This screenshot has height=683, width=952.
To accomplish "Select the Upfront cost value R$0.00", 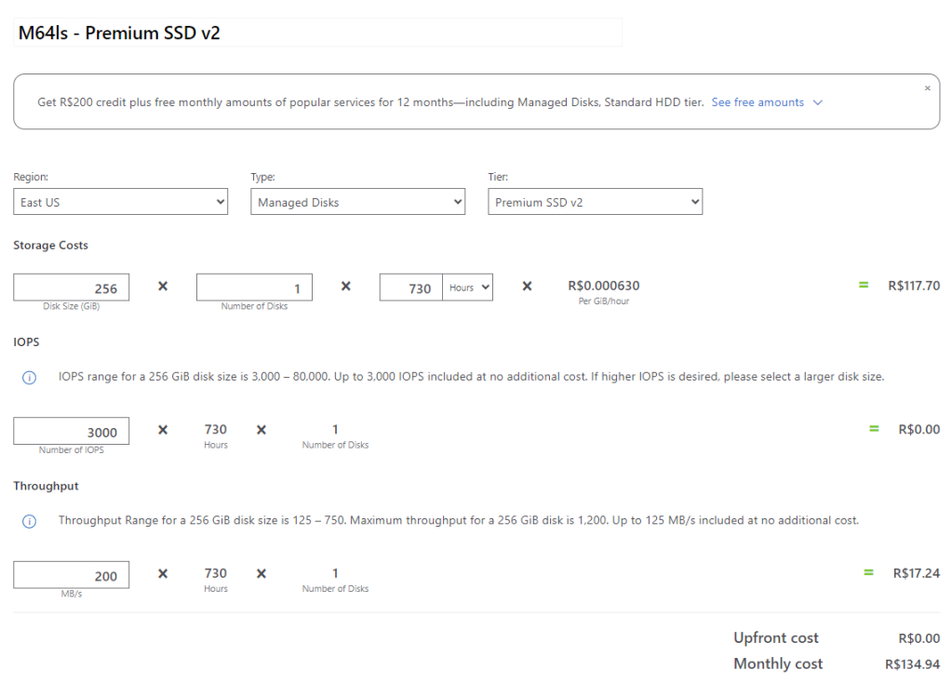I will tap(919, 638).
